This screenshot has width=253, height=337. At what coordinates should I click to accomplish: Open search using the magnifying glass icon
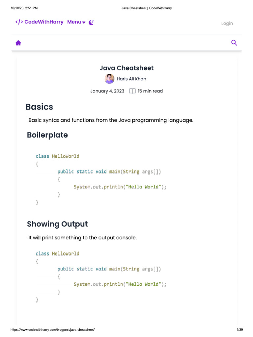[234, 43]
